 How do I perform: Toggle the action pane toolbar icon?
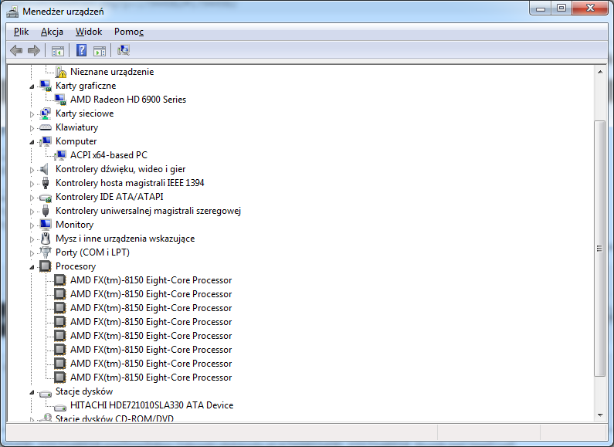point(100,50)
